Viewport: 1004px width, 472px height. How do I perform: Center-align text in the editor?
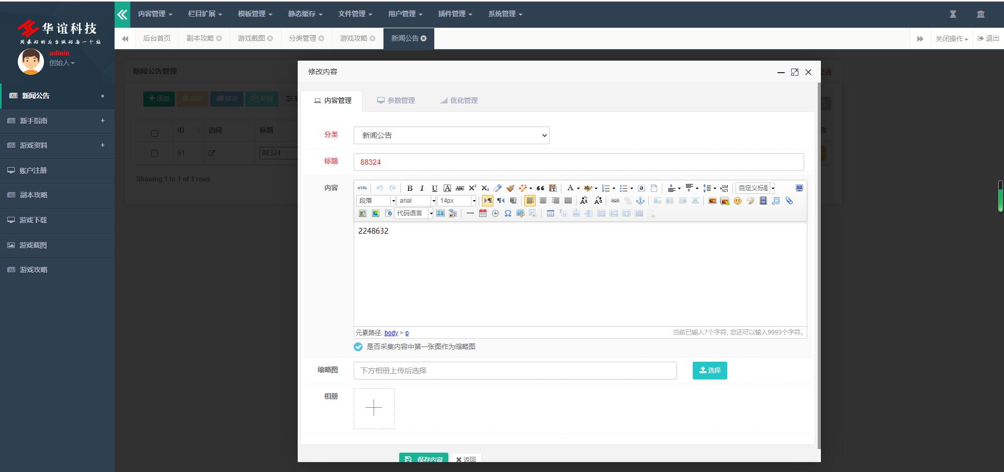tap(543, 201)
